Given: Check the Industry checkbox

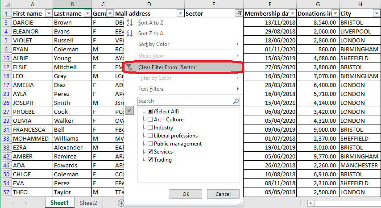Looking at the screenshot, I should point(150,128).
